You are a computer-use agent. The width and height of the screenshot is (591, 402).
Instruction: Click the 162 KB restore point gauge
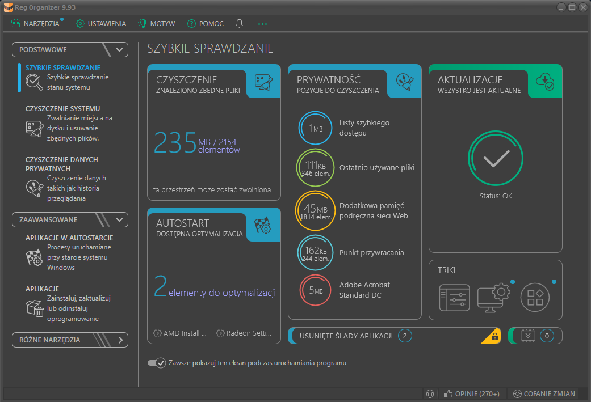point(316,252)
